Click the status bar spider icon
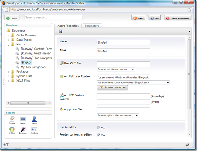The image size is (197, 151). 187,145
